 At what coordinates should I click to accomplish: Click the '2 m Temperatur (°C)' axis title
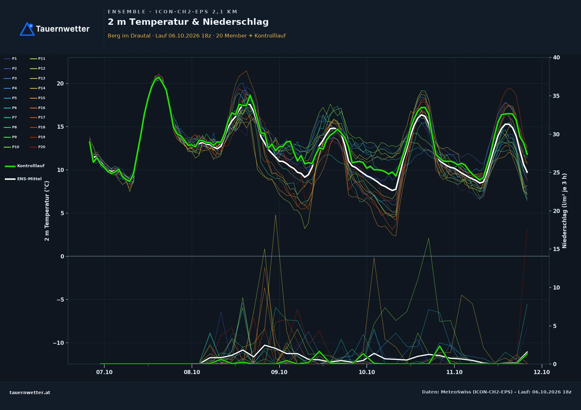coord(47,211)
